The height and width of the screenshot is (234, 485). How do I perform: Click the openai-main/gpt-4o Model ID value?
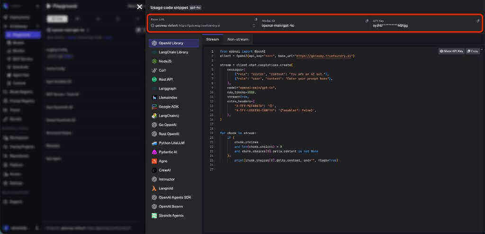click(278, 26)
